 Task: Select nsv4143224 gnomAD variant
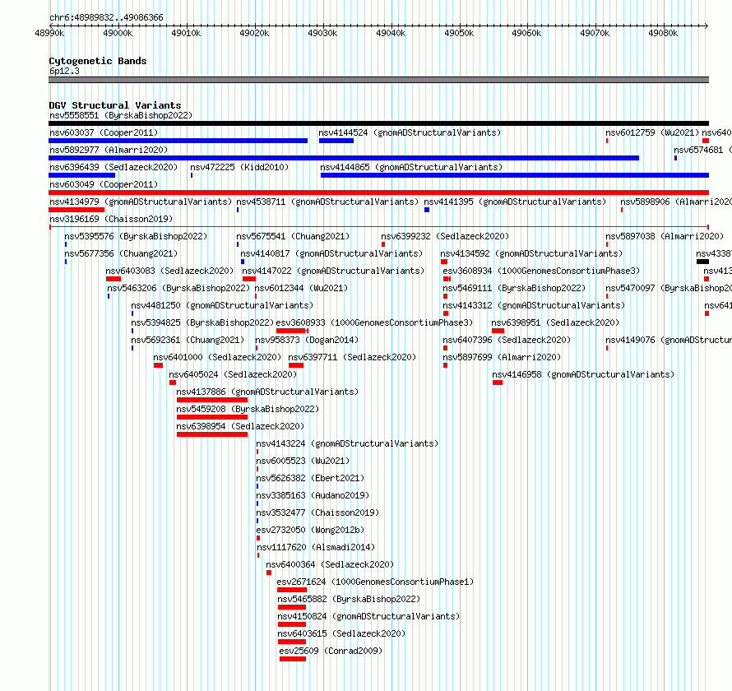coord(347,443)
